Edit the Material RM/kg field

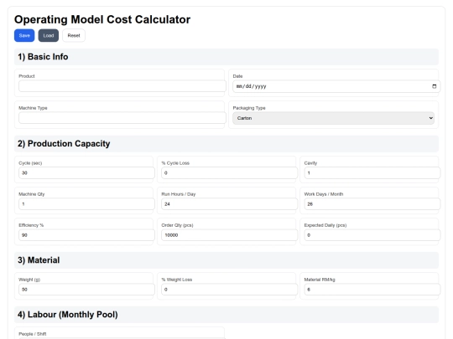pos(372,290)
